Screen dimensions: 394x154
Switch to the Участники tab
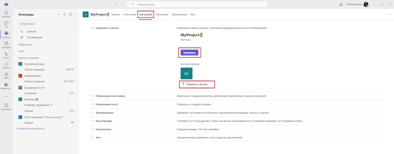tap(130, 14)
